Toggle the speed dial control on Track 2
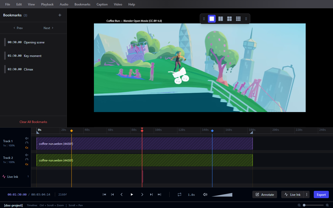 tap(27, 159)
